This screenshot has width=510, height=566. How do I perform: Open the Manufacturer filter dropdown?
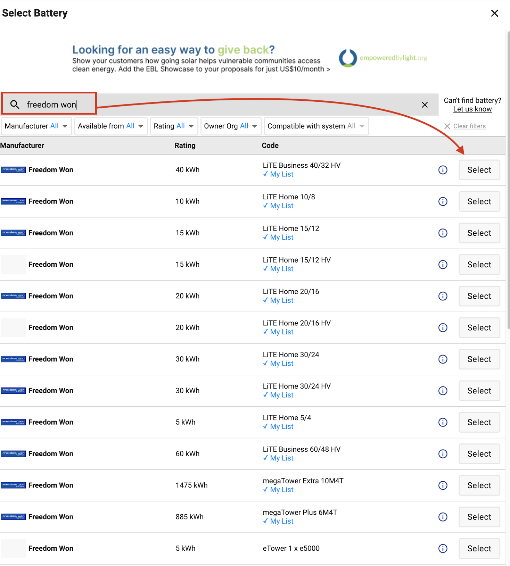coord(36,126)
